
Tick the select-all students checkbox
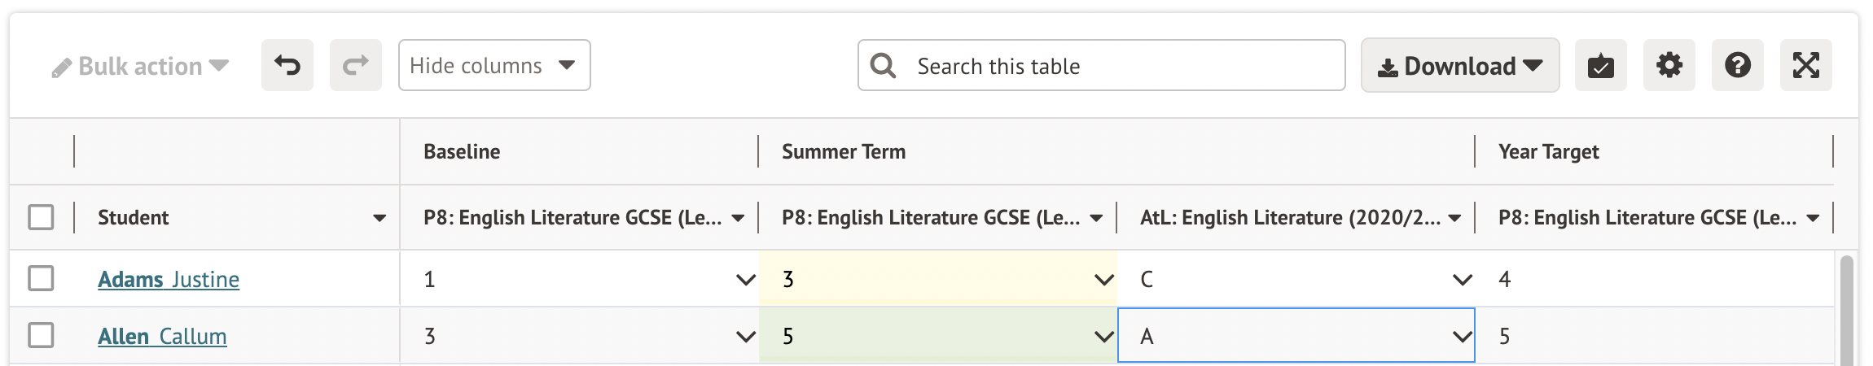tap(41, 217)
